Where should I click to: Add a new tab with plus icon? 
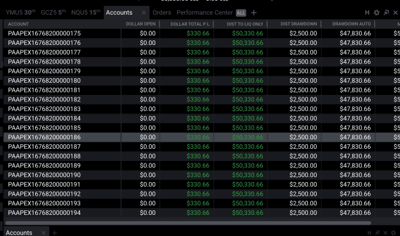coord(253,13)
